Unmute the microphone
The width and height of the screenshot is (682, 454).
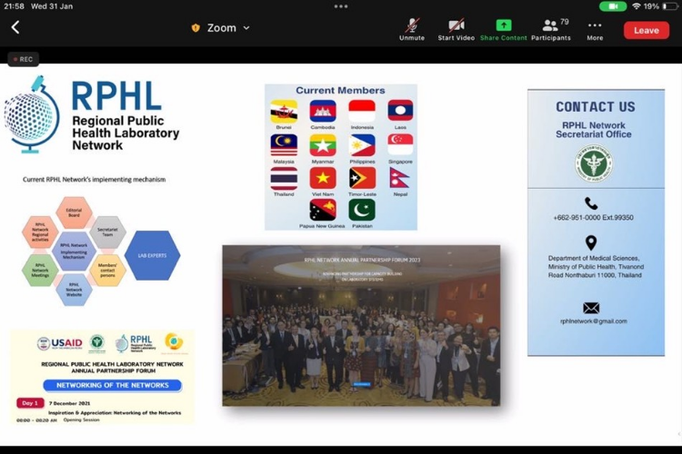[412, 30]
